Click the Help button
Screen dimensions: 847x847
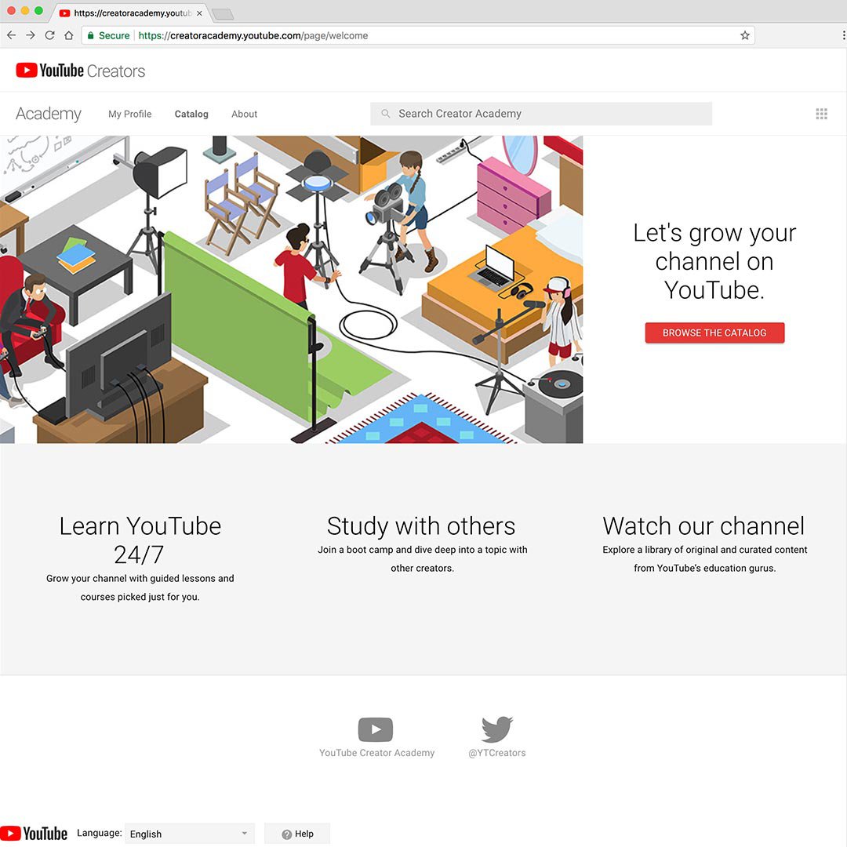point(297,834)
